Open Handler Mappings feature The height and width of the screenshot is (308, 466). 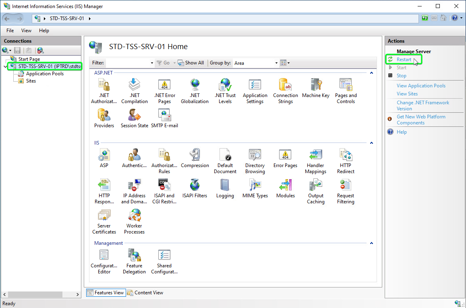point(316,161)
